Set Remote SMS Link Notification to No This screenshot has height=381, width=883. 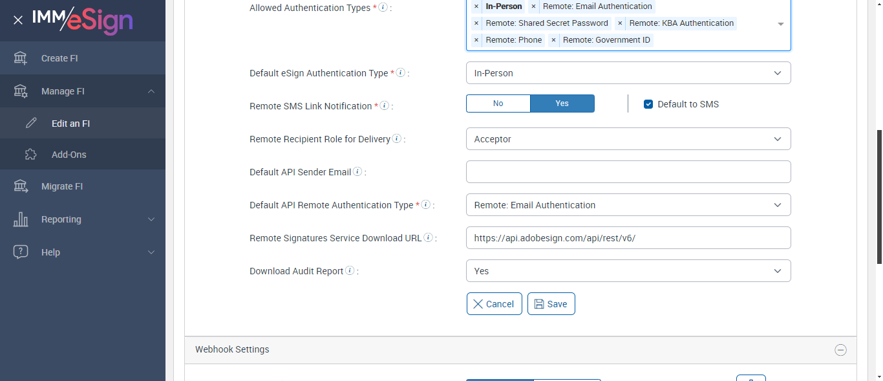pos(498,103)
